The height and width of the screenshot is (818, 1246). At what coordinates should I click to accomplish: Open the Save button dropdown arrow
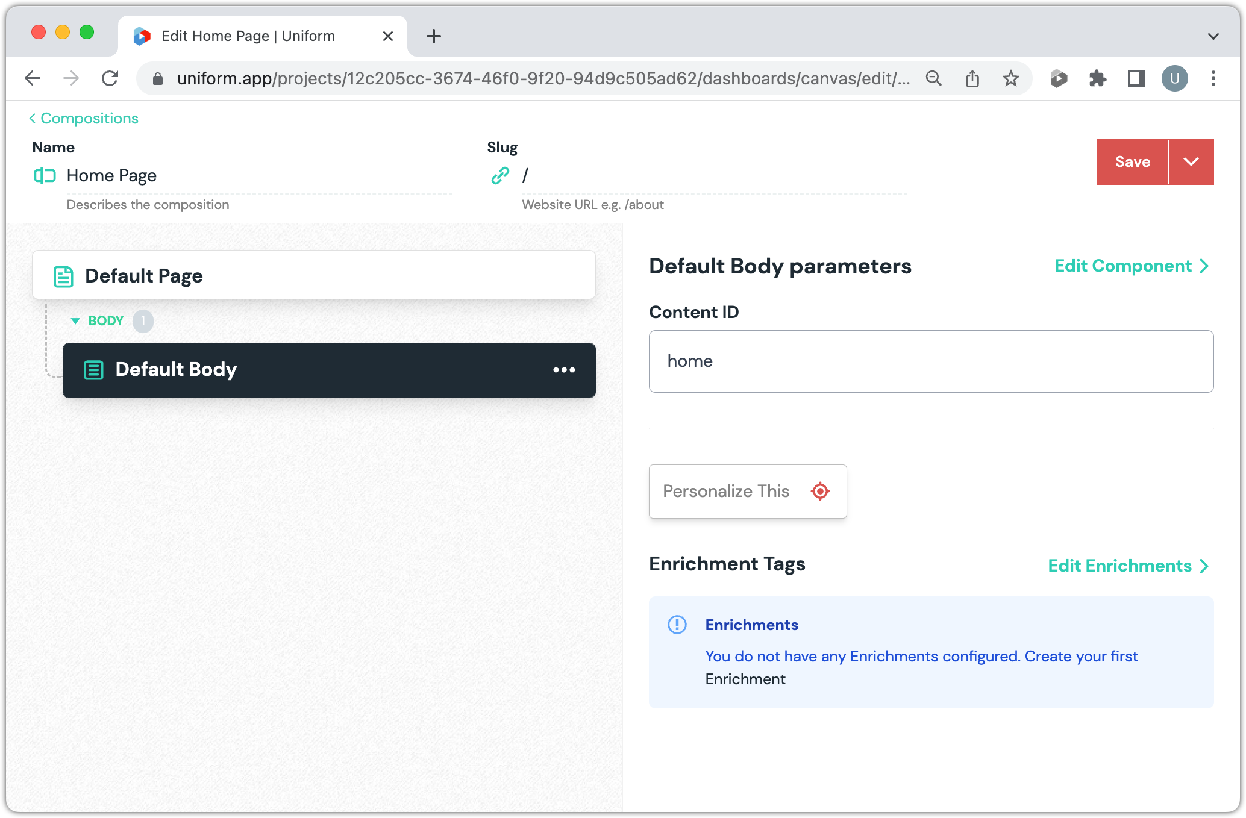(x=1191, y=161)
